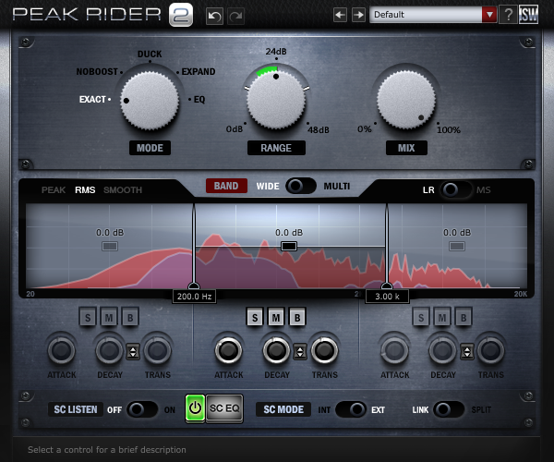Go to the previous preset arrow
The width and height of the screenshot is (554, 462).
[340, 15]
